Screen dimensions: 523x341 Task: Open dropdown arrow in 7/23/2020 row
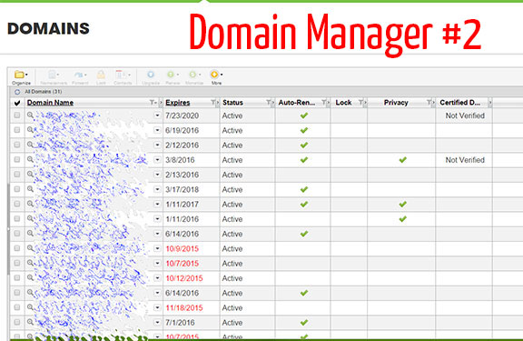(x=157, y=115)
